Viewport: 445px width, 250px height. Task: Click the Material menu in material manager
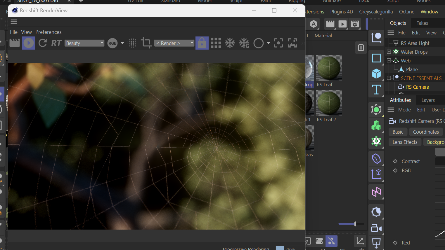323,36
